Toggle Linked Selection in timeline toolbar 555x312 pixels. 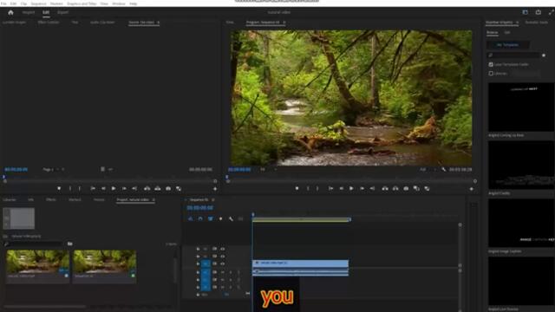pyautogui.click(x=211, y=219)
